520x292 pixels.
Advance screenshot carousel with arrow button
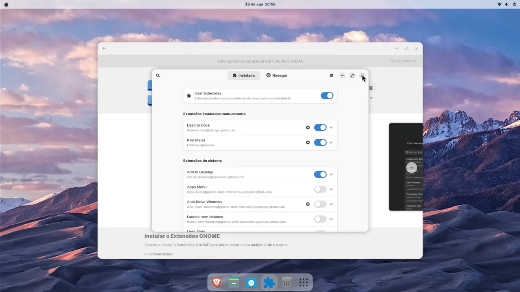coord(411,167)
